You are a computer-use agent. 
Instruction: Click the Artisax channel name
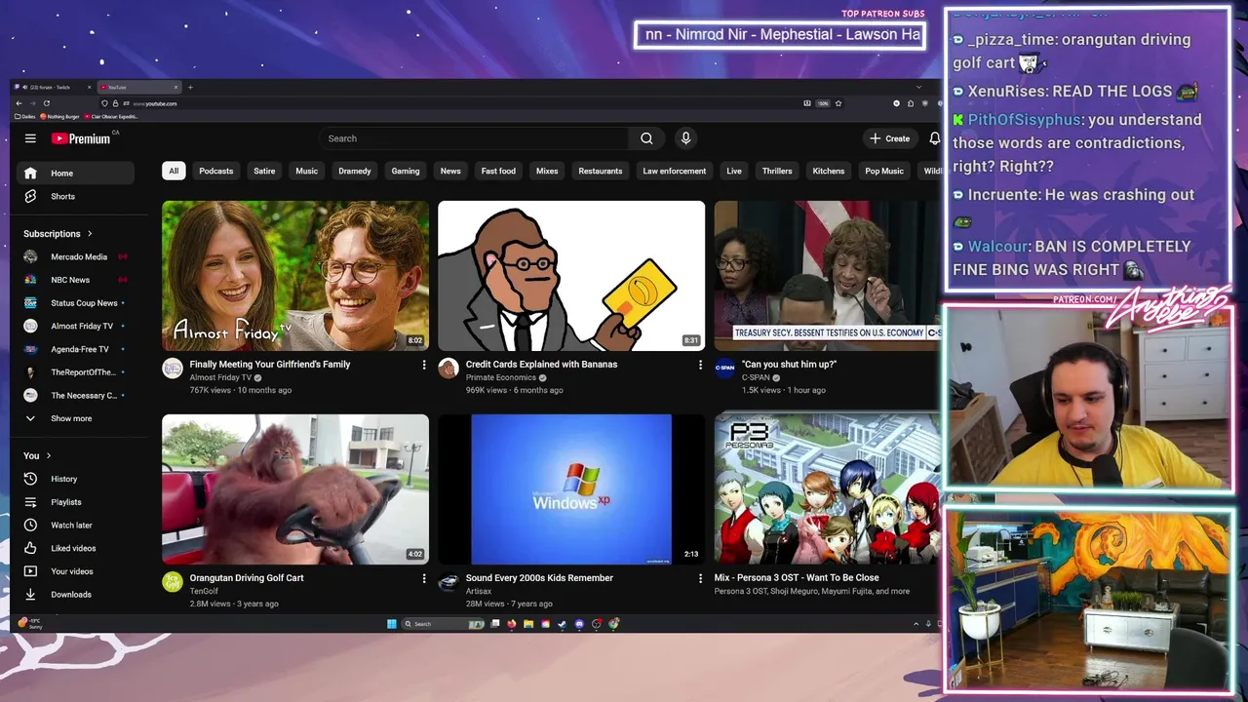coord(479,591)
